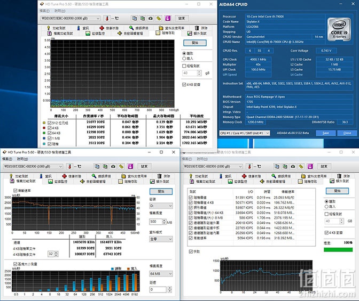Open File menu in File Benchmark window
This screenshot has width=359, height=301.
tap(7, 159)
